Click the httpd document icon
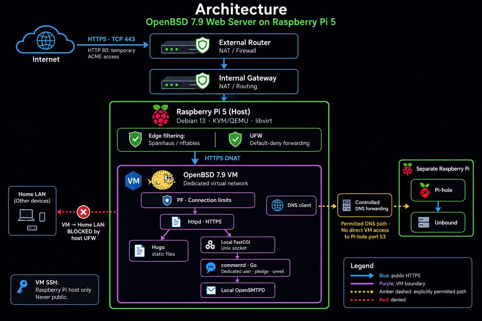The height and width of the screenshot is (321, 482). click(176, 222)
